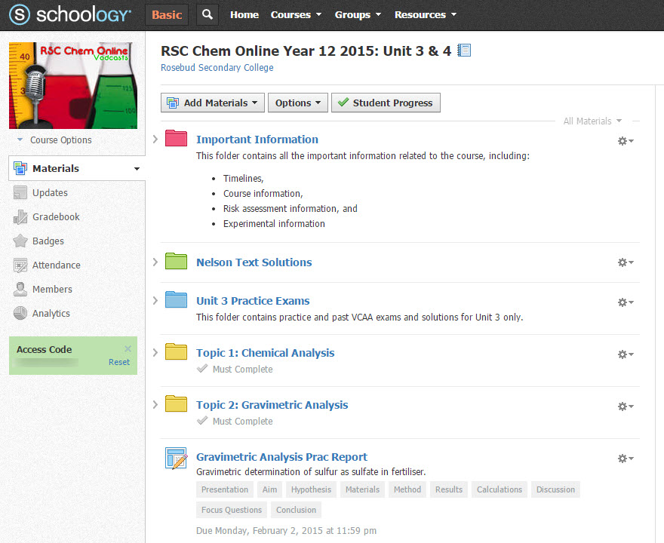Close the Access Code box

(x=128, y=348)
